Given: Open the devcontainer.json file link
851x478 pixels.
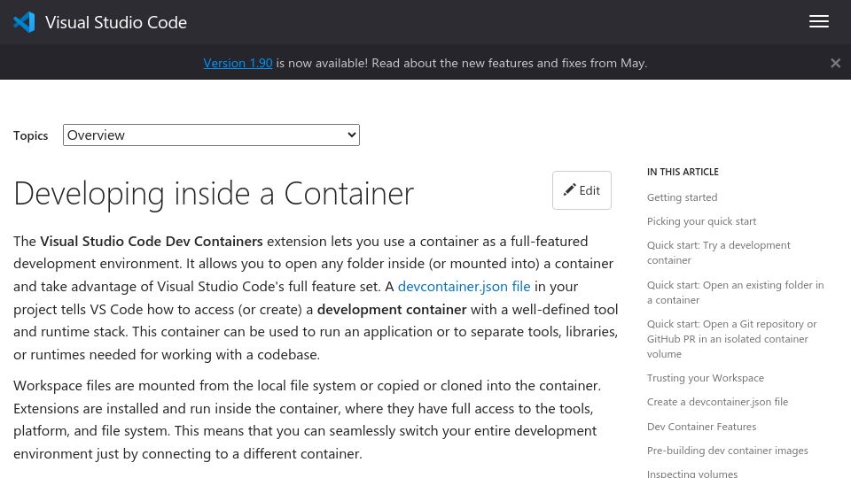Looking at the screenshot, I should (x=464, y=286).
